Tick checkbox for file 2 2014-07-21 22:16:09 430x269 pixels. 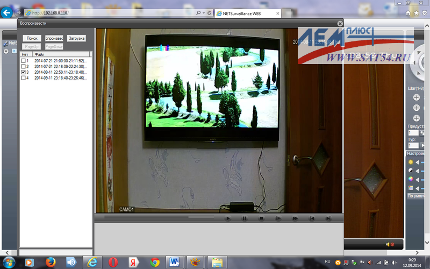point(23,66)
